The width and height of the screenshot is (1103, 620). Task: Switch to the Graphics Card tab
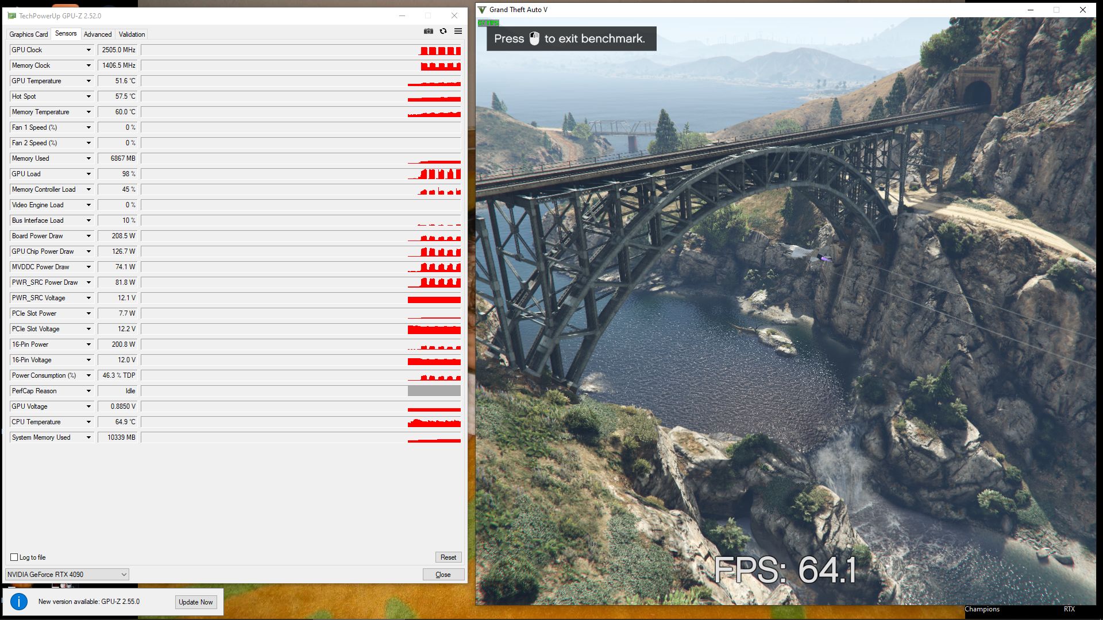(29, 34)
